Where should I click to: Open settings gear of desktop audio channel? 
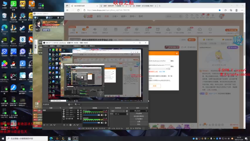click(x=106, y=123)
